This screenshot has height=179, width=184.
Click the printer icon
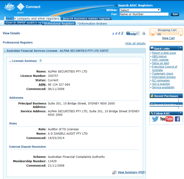(144, 33)
